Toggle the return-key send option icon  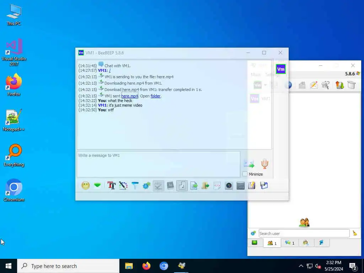point(182,186)
